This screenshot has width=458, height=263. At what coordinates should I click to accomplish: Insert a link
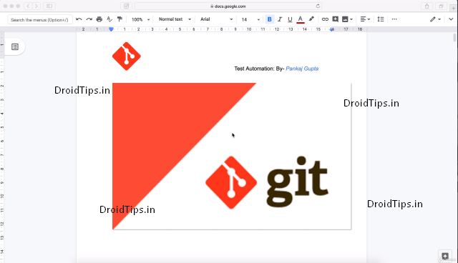tap(325, 19)
